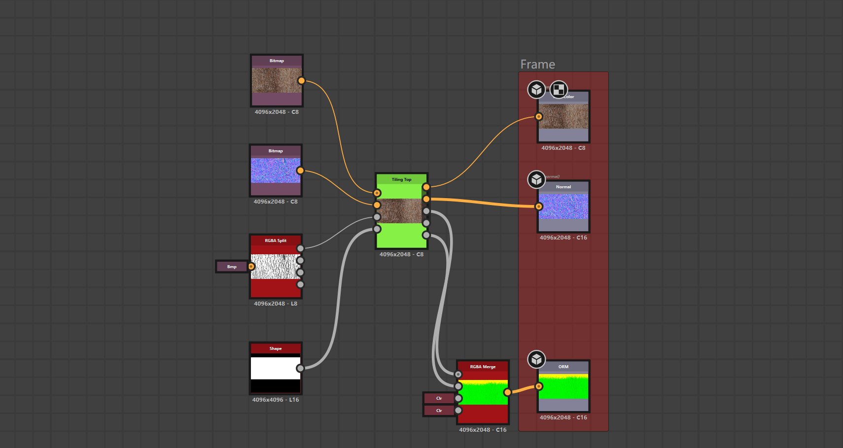Click the ORM output node's input connector
The height and width of the screenshot is (448, 843).
(539, 386)
